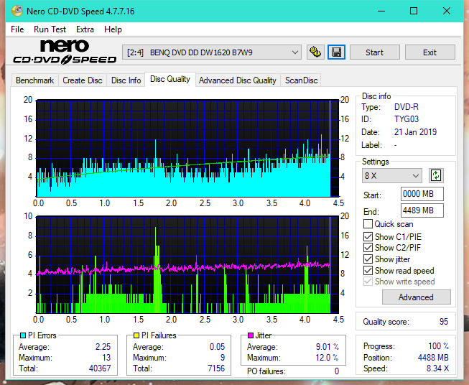Click the PO failures count 0

tap(337, 371)
